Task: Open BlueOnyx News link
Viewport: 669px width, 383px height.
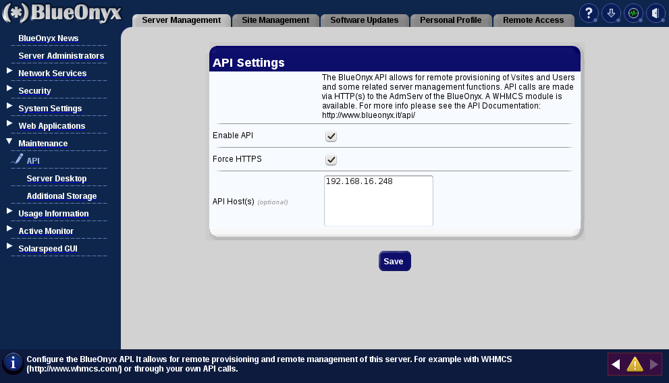Action: pyautogui.click(x=48, y=38)
